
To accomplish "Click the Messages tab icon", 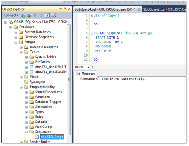I will (78, 73).
